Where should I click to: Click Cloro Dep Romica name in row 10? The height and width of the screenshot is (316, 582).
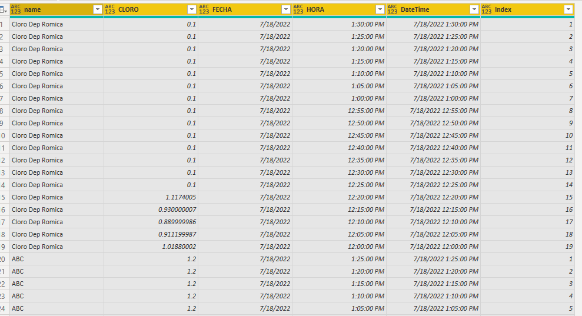57,135
